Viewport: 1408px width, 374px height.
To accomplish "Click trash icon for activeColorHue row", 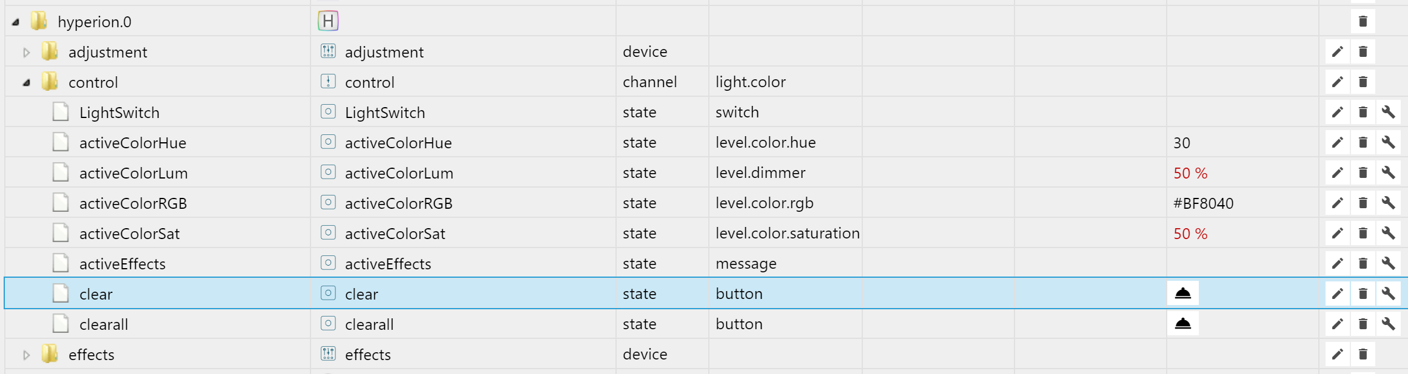I will (x=1363, y=142).
